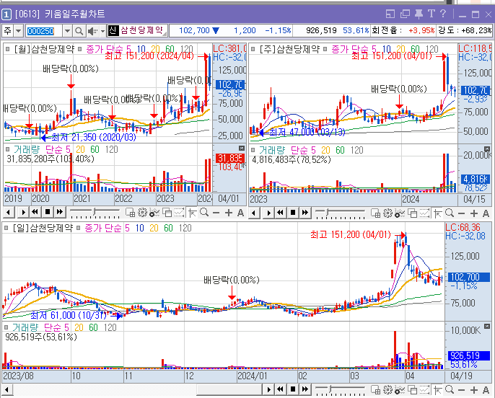Adjust monthly chart zoom slider

[x=95, y=213]
